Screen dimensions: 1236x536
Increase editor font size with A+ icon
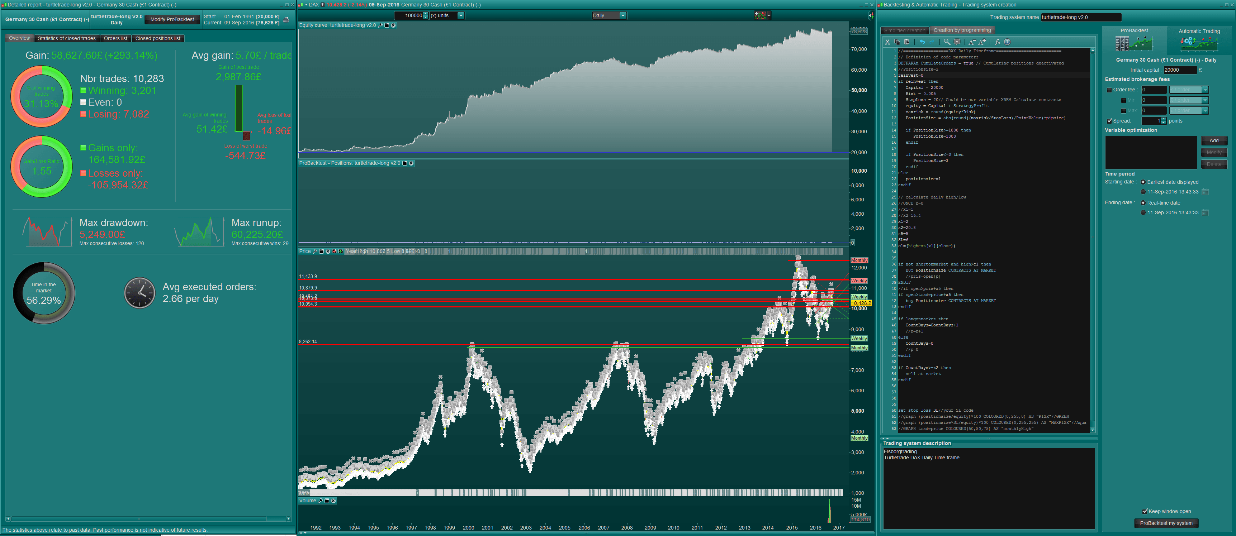point(982,42)
